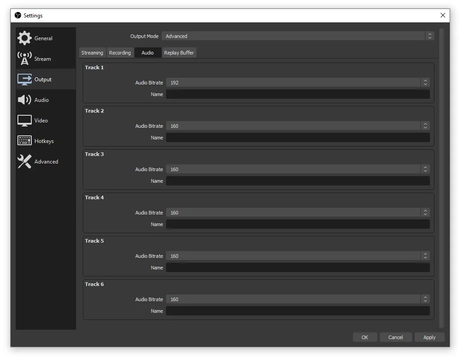This screenshot has width=459, height=361.
Task: Click the General label in sidebar
Action: point(43,38)
